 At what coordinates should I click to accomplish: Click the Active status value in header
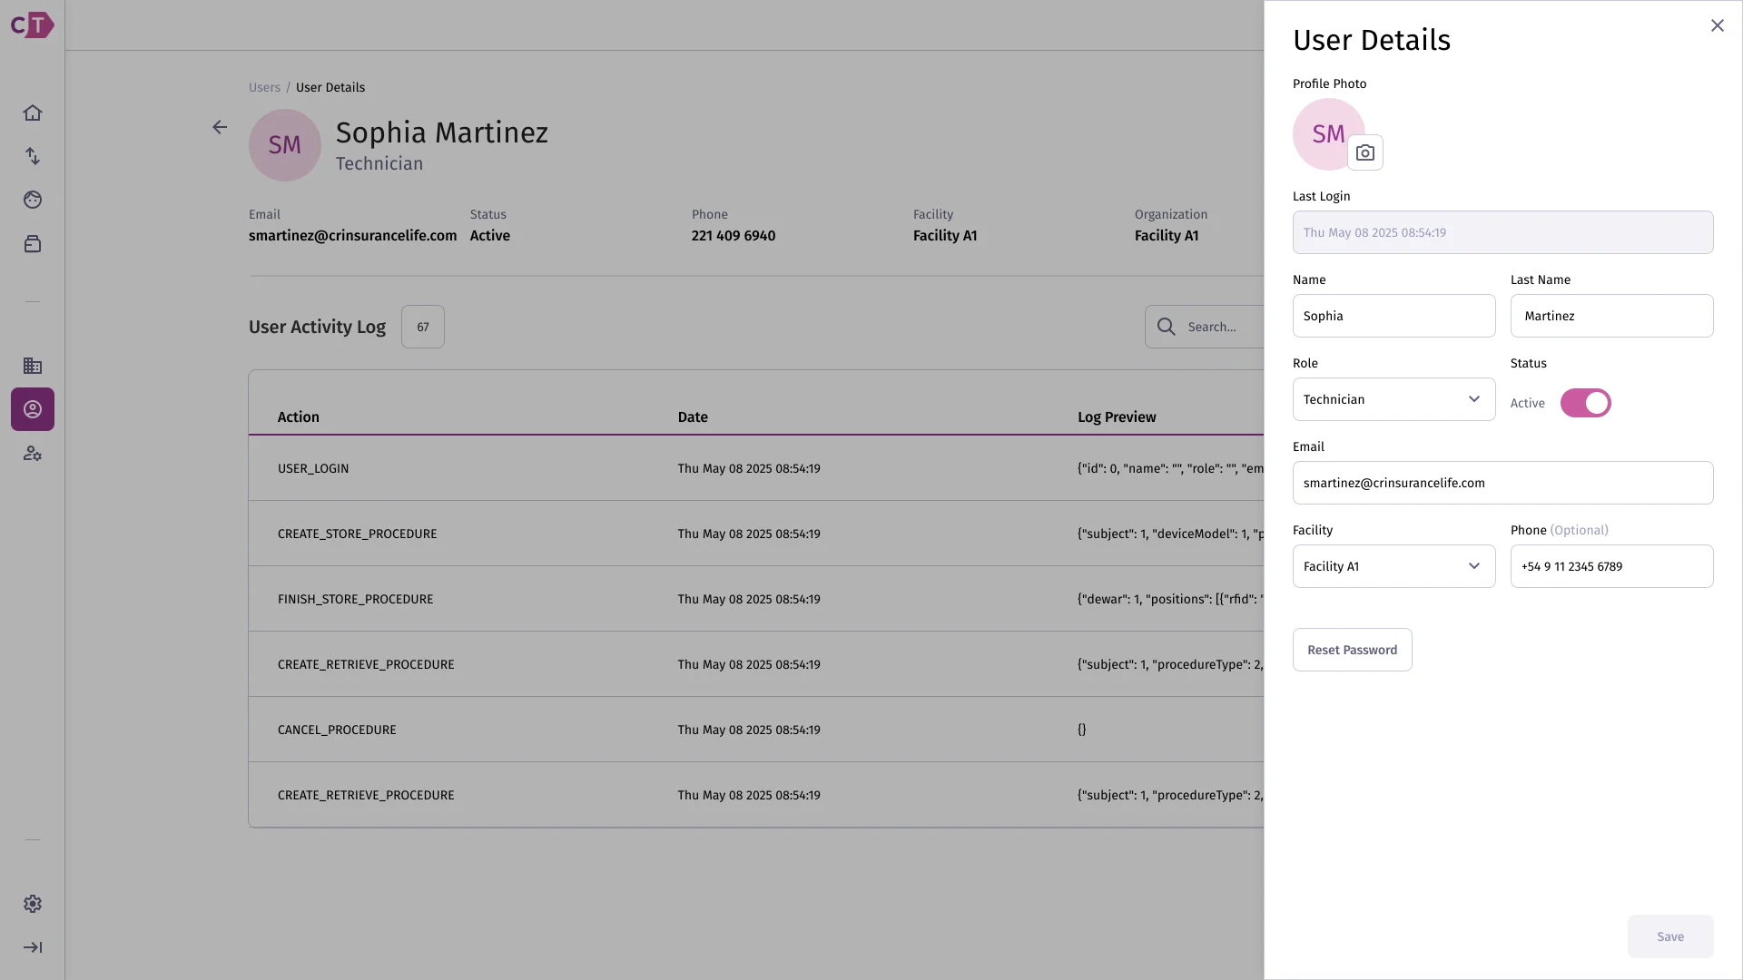(490, 236)
